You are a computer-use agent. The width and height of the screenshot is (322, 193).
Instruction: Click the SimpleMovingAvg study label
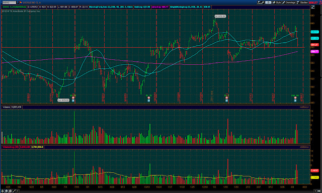point(186,7)
